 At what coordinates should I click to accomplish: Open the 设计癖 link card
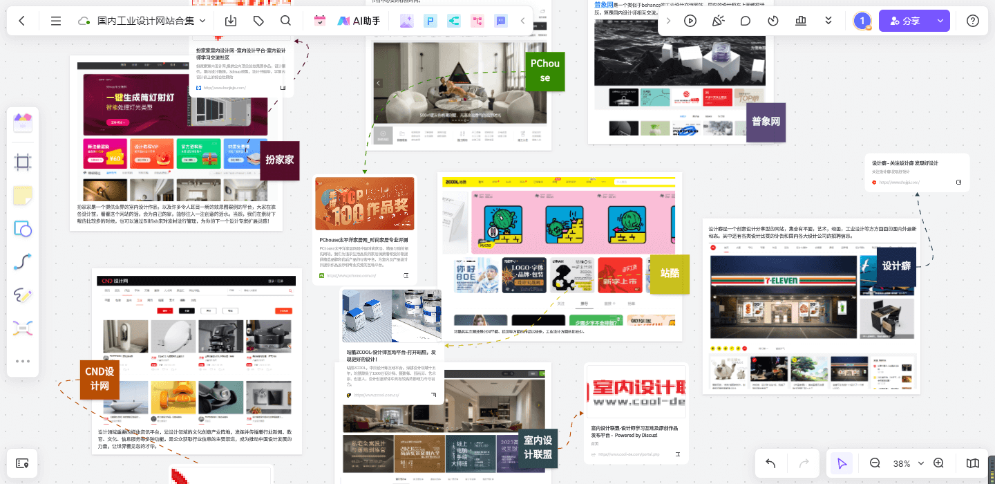pyautogui.click(x=917, y=173)
